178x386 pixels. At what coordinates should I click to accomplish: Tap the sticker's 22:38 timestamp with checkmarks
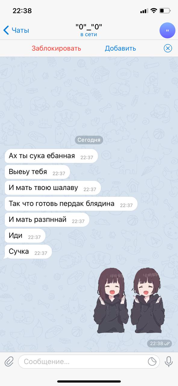(160, 343)
